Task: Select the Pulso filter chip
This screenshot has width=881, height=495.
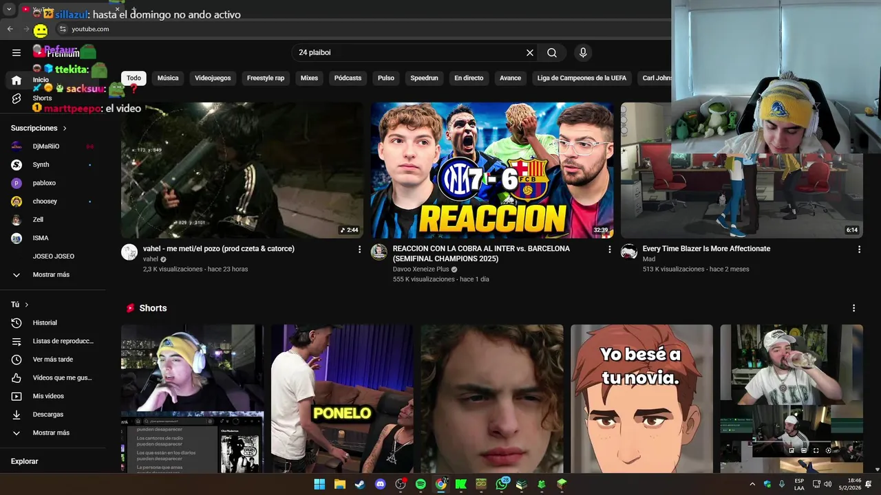Action: [x=386, y=78]
